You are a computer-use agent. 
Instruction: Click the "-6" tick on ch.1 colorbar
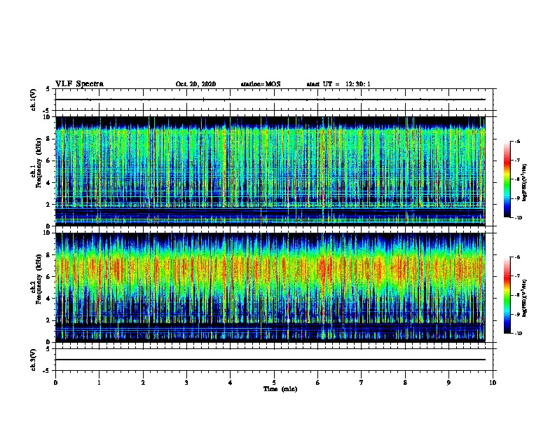point(518,141)
